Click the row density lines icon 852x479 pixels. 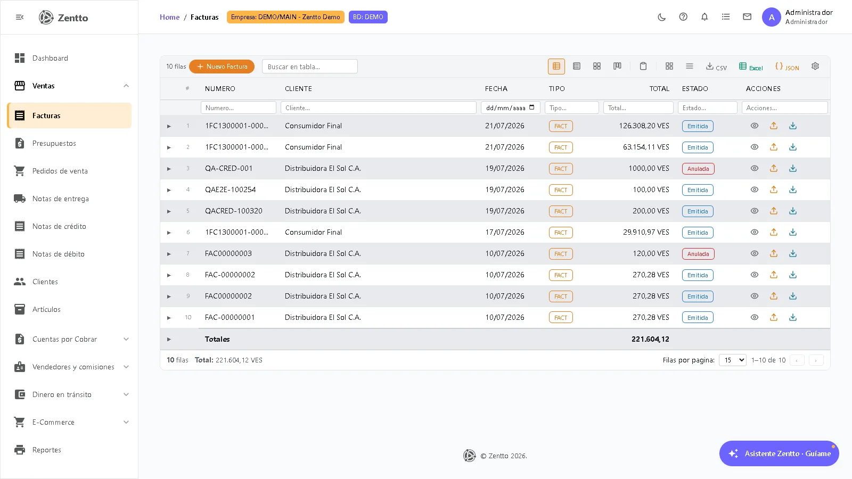(x=690, y=67)
